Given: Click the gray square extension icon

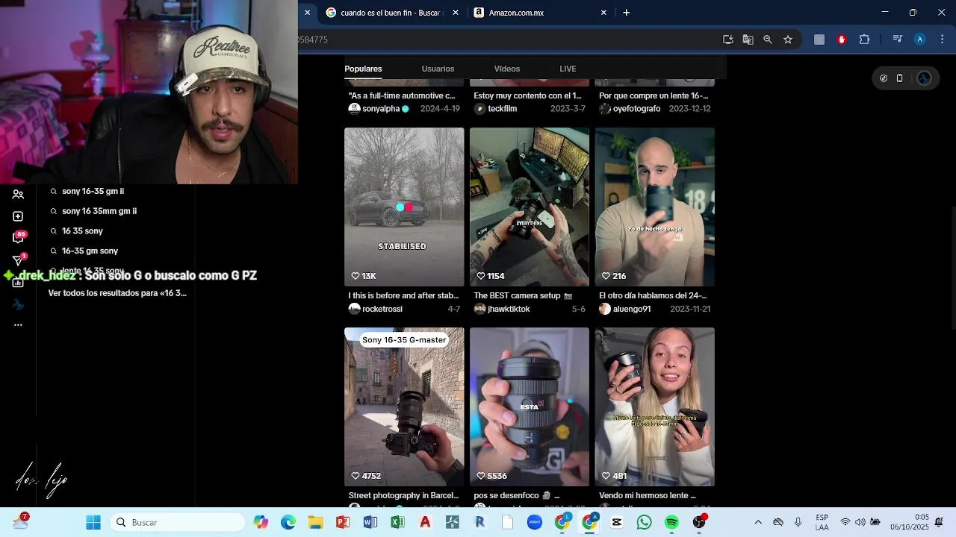Looking at the screenshot, I should 819,40.
